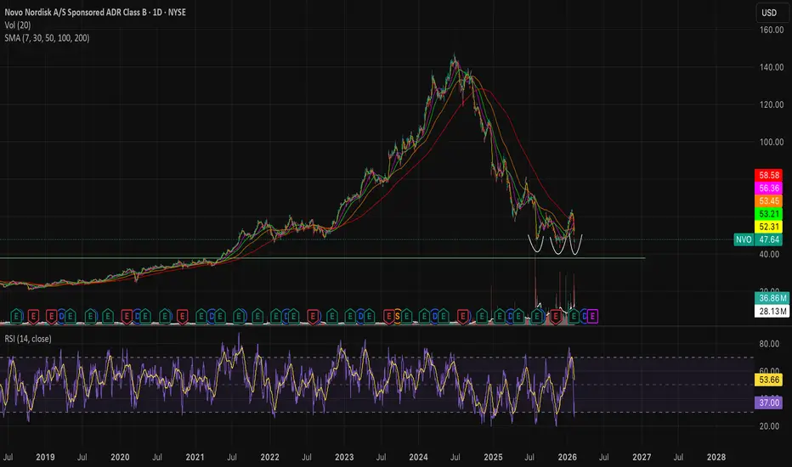This screenshot has height=467, width=792.
Task: Select the SMA (7, 30, 50, 100, 200) legend
Action: pyautogui.click(x=47, y=38)
